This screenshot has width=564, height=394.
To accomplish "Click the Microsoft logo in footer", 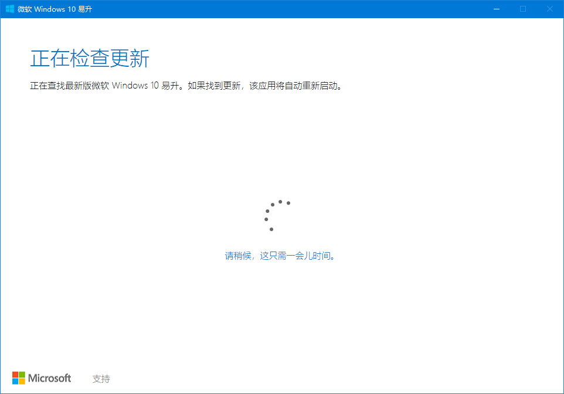I will coord(42,378).
